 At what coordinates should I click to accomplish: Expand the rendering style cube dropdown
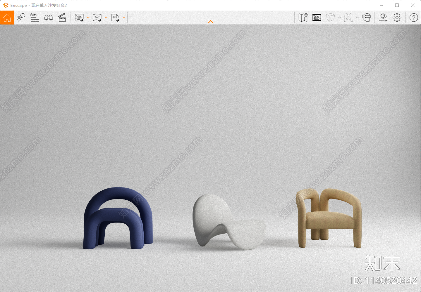[339, 18]
